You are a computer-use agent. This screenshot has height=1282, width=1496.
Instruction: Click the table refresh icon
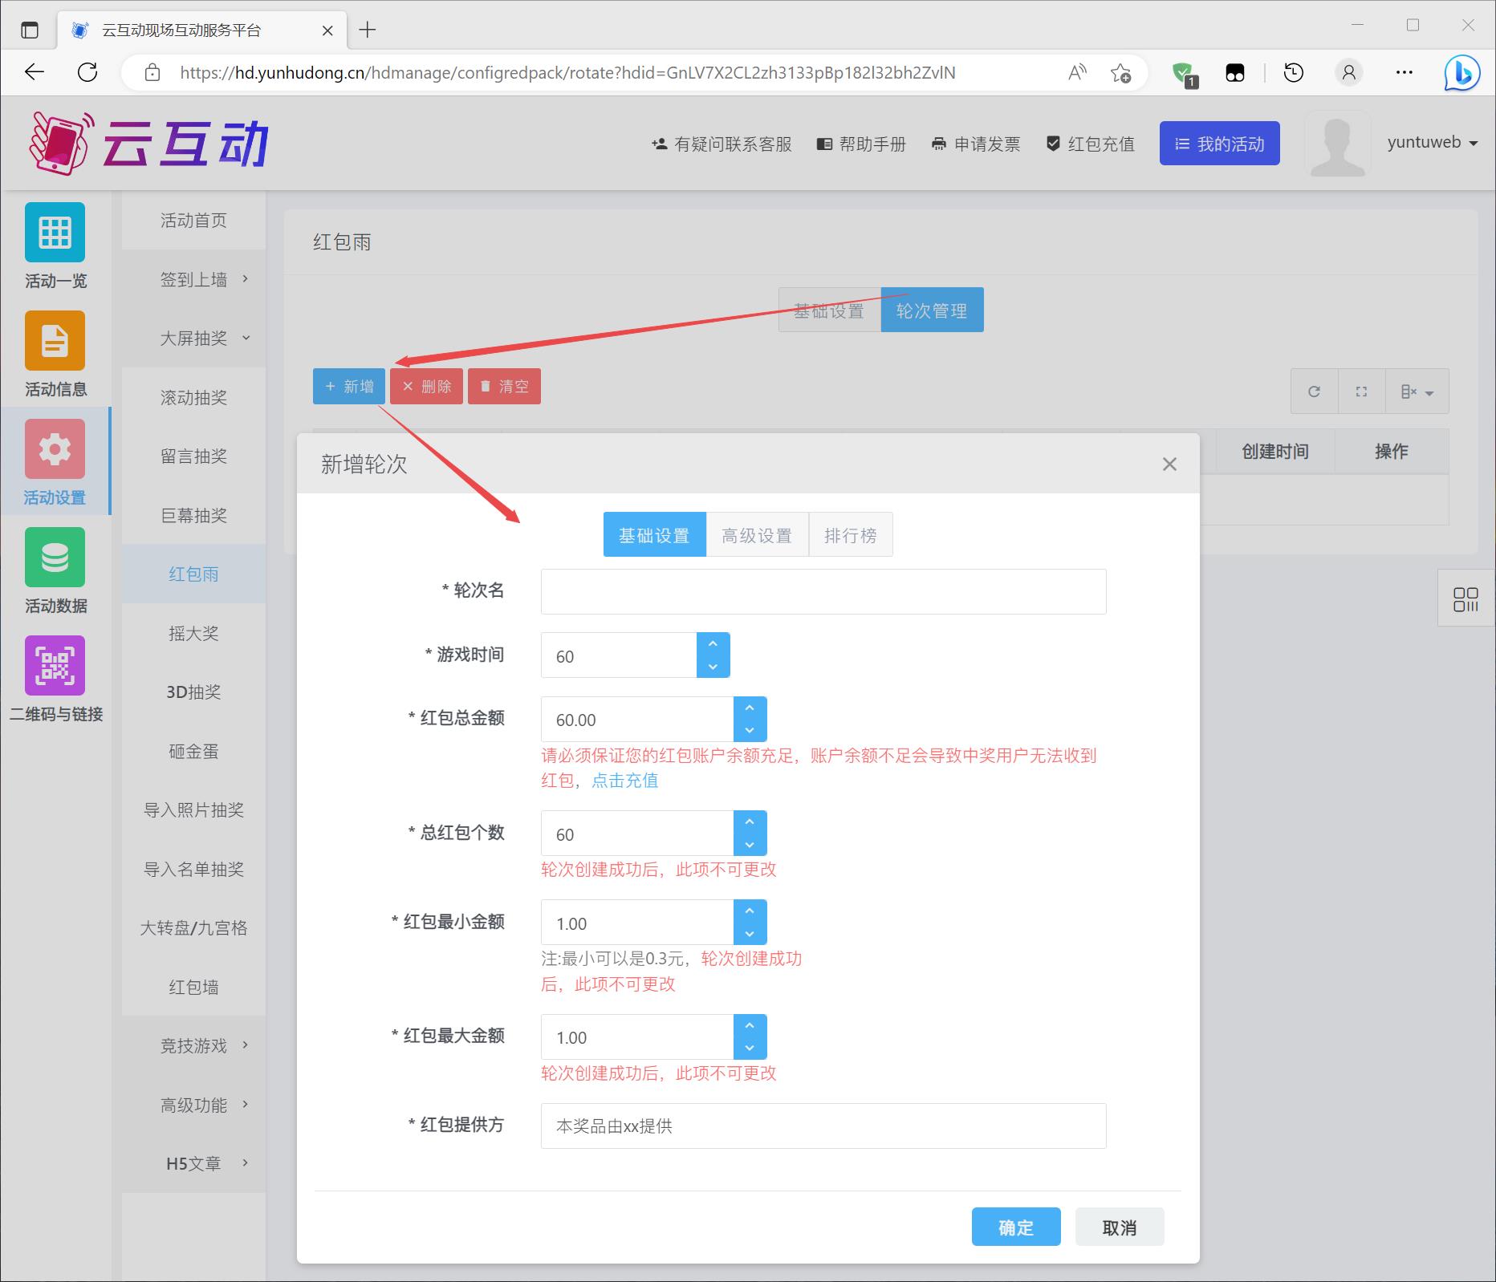pos(1314,391)
